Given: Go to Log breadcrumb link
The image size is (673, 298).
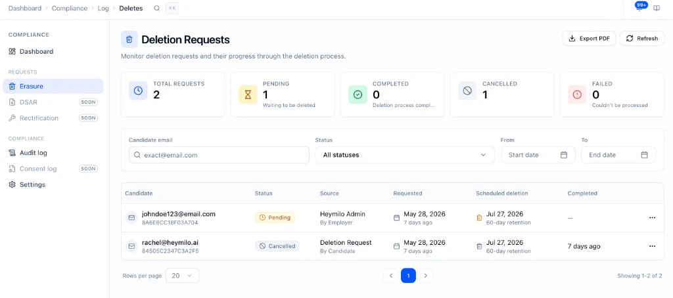Looking at the screenshot, I should pyautogui.click(x=103, y=8).
